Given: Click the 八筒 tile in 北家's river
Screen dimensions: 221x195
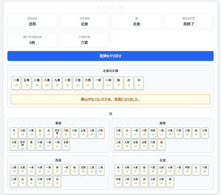Looking at the screenshot, I should click(205, 170).
